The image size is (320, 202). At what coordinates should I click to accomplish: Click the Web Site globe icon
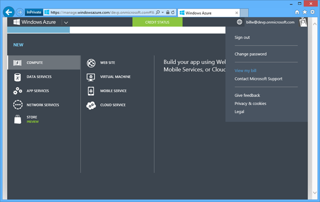(91, 63)
